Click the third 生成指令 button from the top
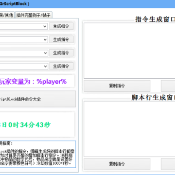The width and height of the screenshot is (175, 175). tap(61, 53)
